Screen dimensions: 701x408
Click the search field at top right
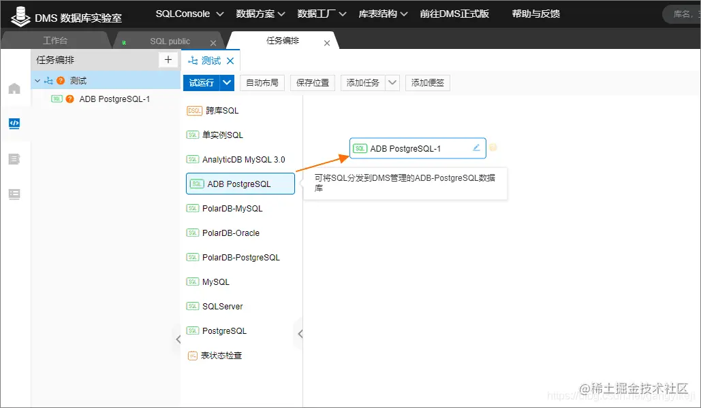(x=682, y=14)
